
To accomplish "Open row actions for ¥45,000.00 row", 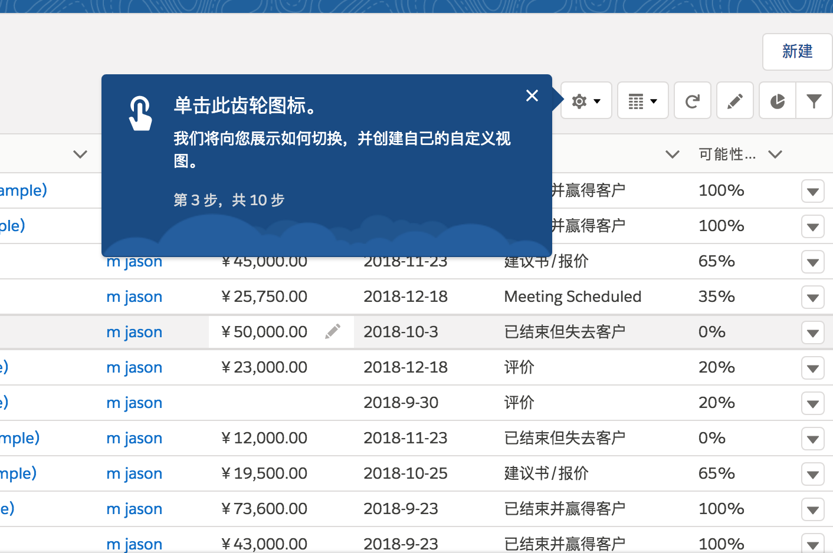I will coord(813,262).
